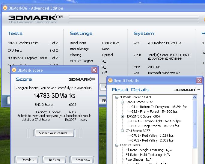Click the 3DMark Score: 14783 tree label
The height and width of the screenshot is (164, 205).
point(135,97)
